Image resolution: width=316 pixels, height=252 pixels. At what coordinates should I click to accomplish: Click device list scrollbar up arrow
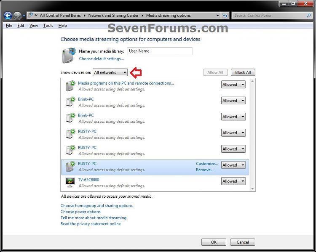click(252, 81)
